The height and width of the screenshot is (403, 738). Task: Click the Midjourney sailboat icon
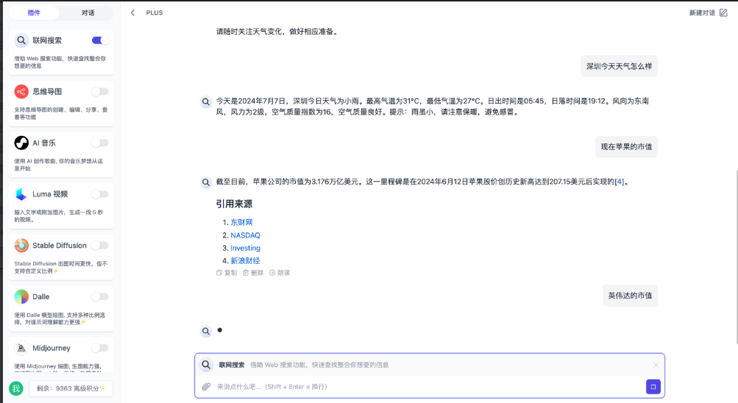tap(21, 348)
